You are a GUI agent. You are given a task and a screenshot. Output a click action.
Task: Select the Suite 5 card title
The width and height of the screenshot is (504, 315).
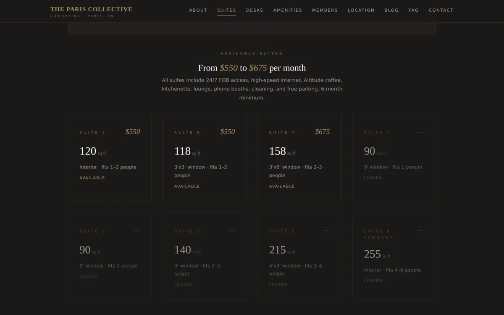(282, 231)
